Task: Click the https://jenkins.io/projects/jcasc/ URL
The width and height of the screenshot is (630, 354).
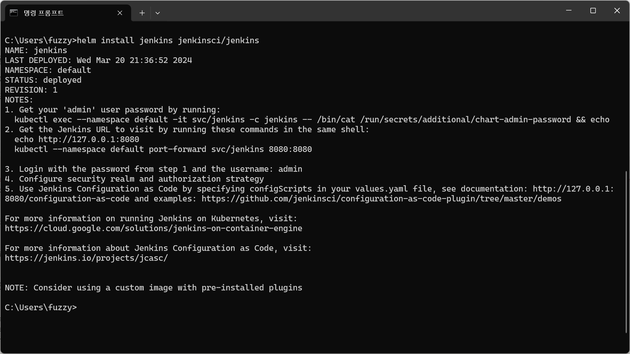Action: pyautogui.click(x=86, y=258)
